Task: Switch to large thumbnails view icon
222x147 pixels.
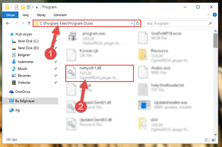Action: pyautogui.click(x=214, y=140)
